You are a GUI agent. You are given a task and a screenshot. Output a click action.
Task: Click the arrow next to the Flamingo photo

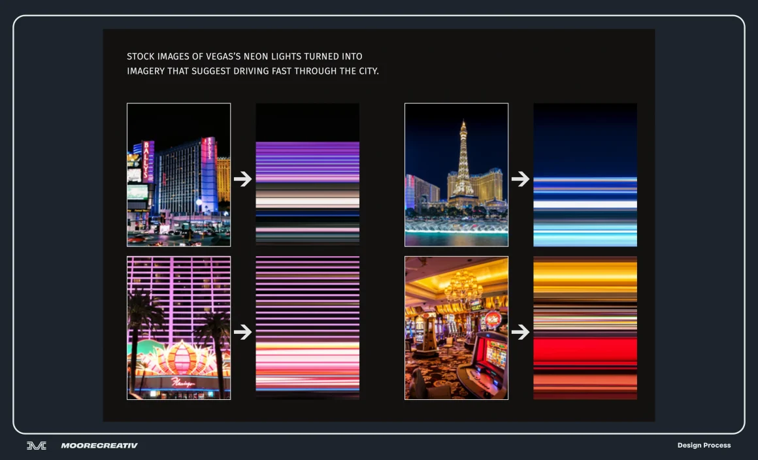tap(243, 332)
